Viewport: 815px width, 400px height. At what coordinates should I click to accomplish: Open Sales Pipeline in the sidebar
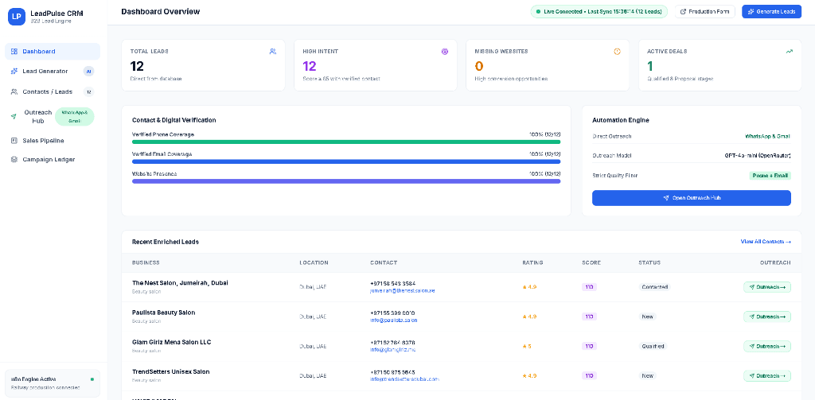pyautogui.click(x=53, y=140)
